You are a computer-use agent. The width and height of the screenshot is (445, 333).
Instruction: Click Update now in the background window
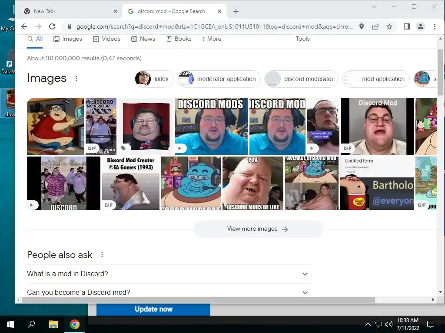pyautogui.click(x=153, y=309)
